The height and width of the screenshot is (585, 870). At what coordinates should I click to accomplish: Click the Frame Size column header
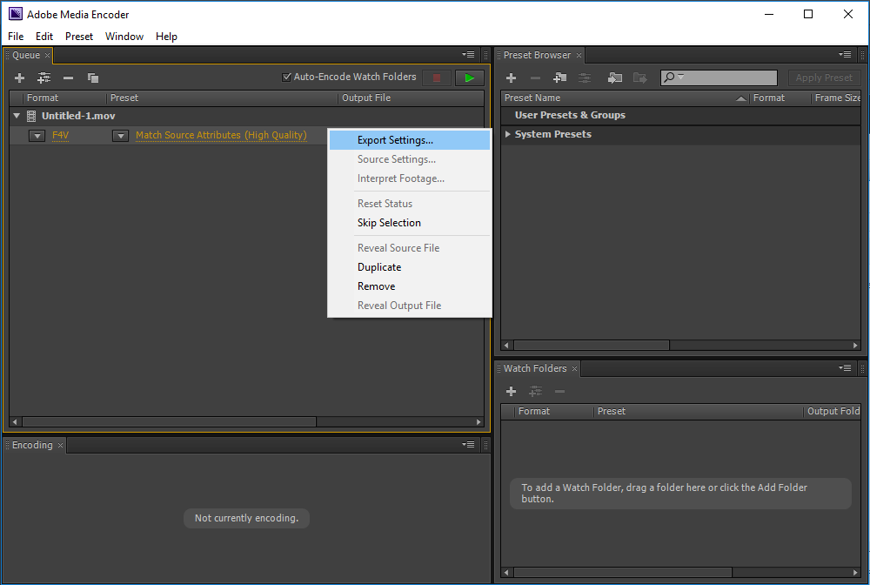836,97
